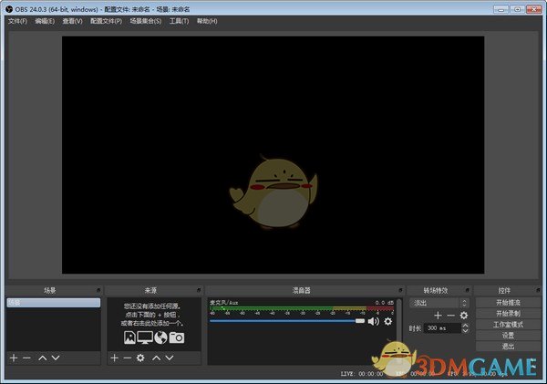Viewport: 547px width, 384px height.
Task: Undock the 混音器 panel float icon
Action: (400, 290)
